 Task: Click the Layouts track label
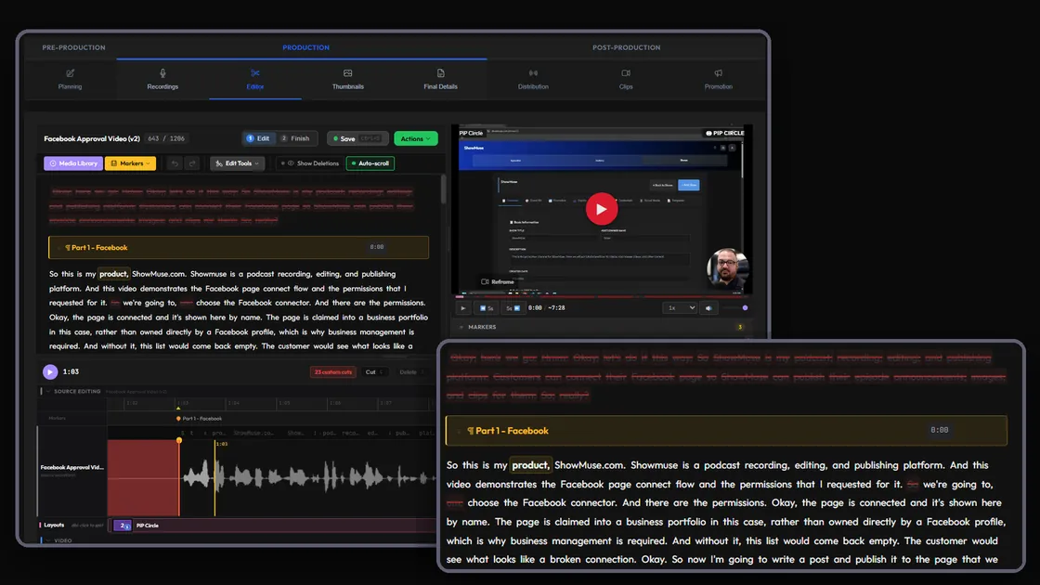(x=54, y=526)
